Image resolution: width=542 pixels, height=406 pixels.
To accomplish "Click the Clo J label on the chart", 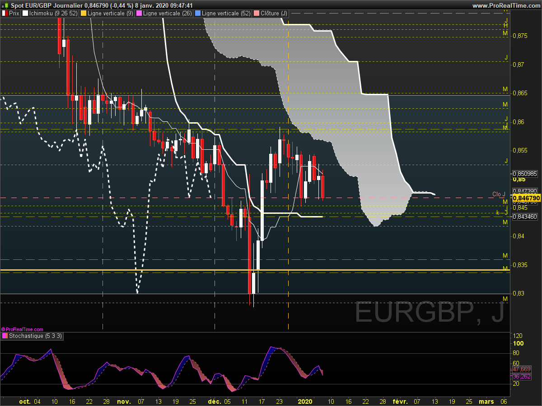I will [x=499, y=194].
